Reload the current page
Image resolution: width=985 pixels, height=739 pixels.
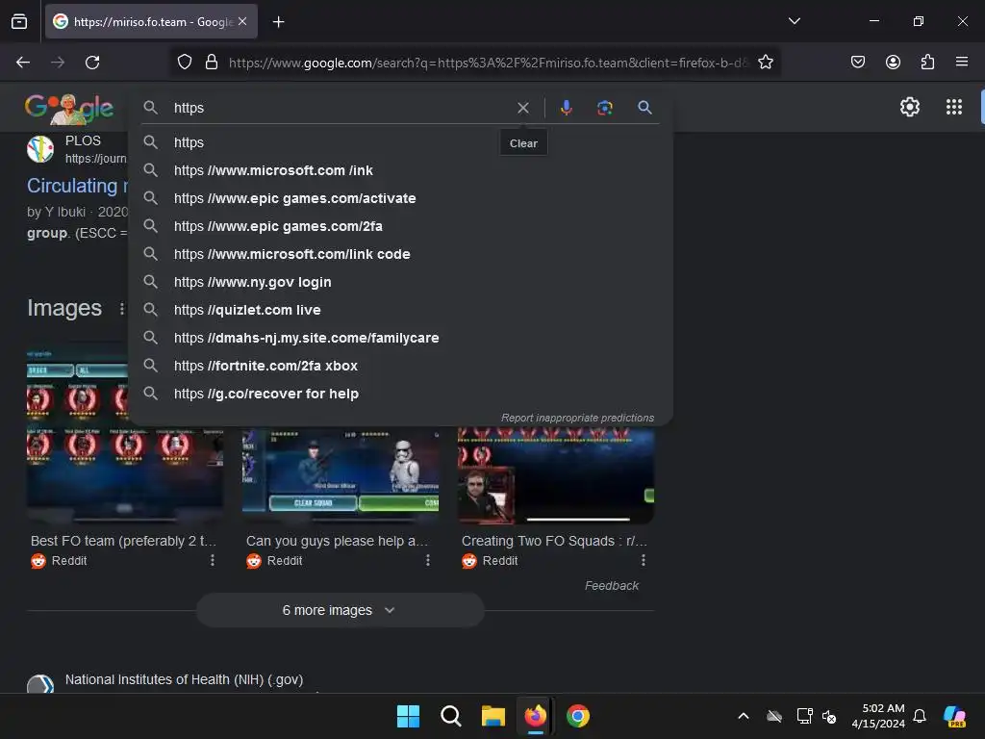pyautogui.click(x=92, y=63)
